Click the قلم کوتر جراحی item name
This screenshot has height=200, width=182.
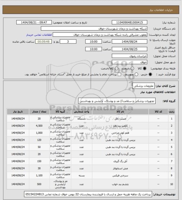(120, 133)
